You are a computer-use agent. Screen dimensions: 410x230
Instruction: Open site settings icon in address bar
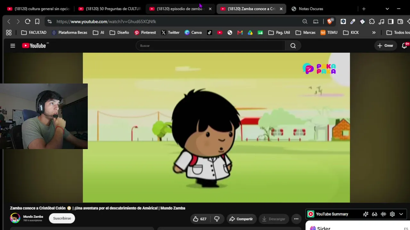(49, 21)
